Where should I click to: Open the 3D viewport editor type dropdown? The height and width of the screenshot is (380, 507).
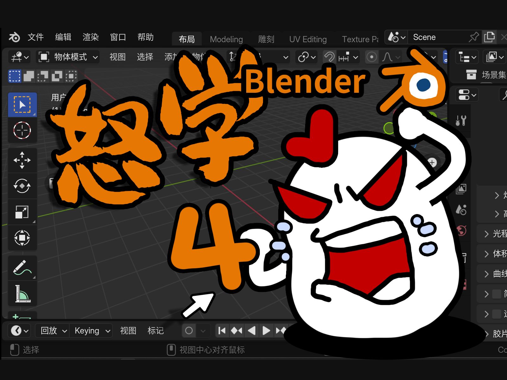coord(20,57)
